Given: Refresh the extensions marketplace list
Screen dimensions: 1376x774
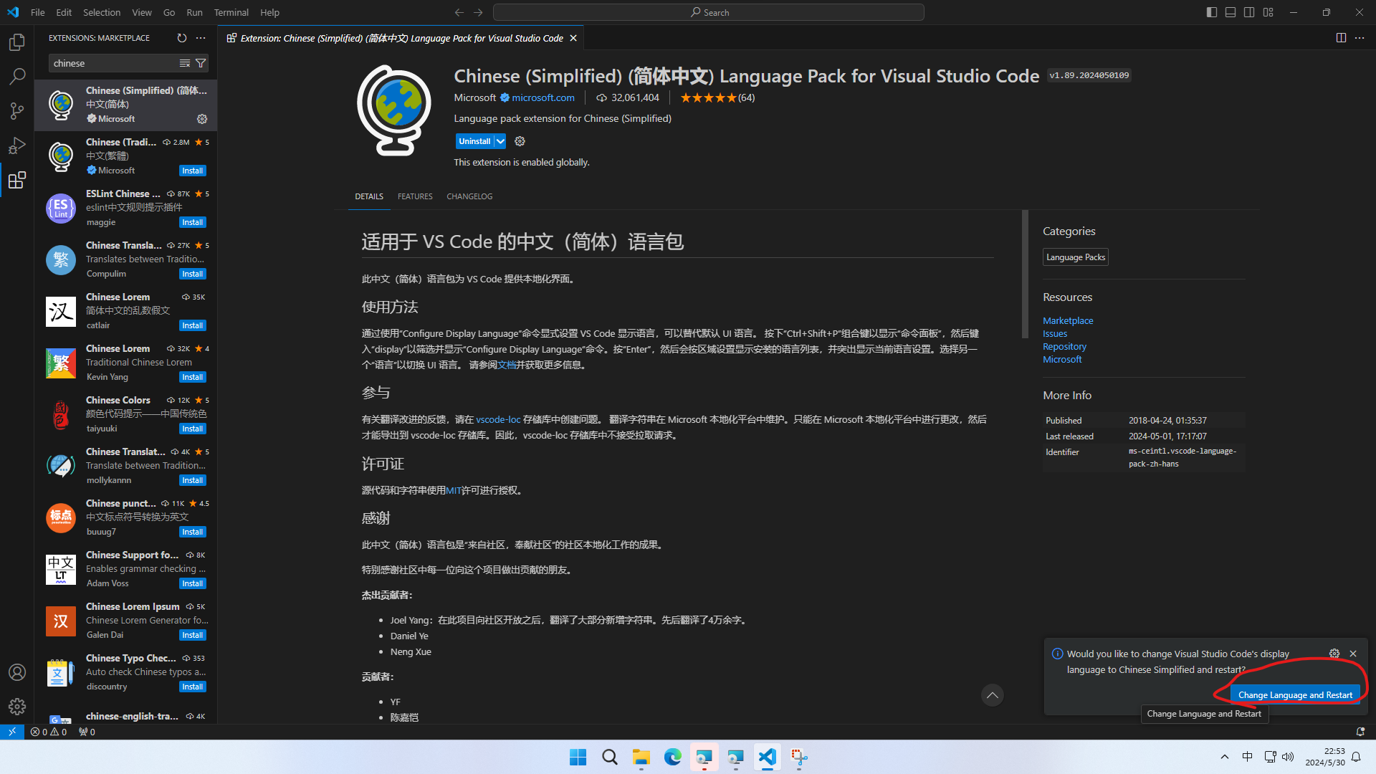Looking at the screenshot, I should pyautogui.click(x=182, y=38).
